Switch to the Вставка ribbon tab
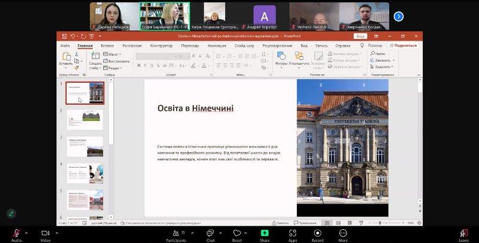The width and height of the screenshot is (479, 243). pos(107,45)
